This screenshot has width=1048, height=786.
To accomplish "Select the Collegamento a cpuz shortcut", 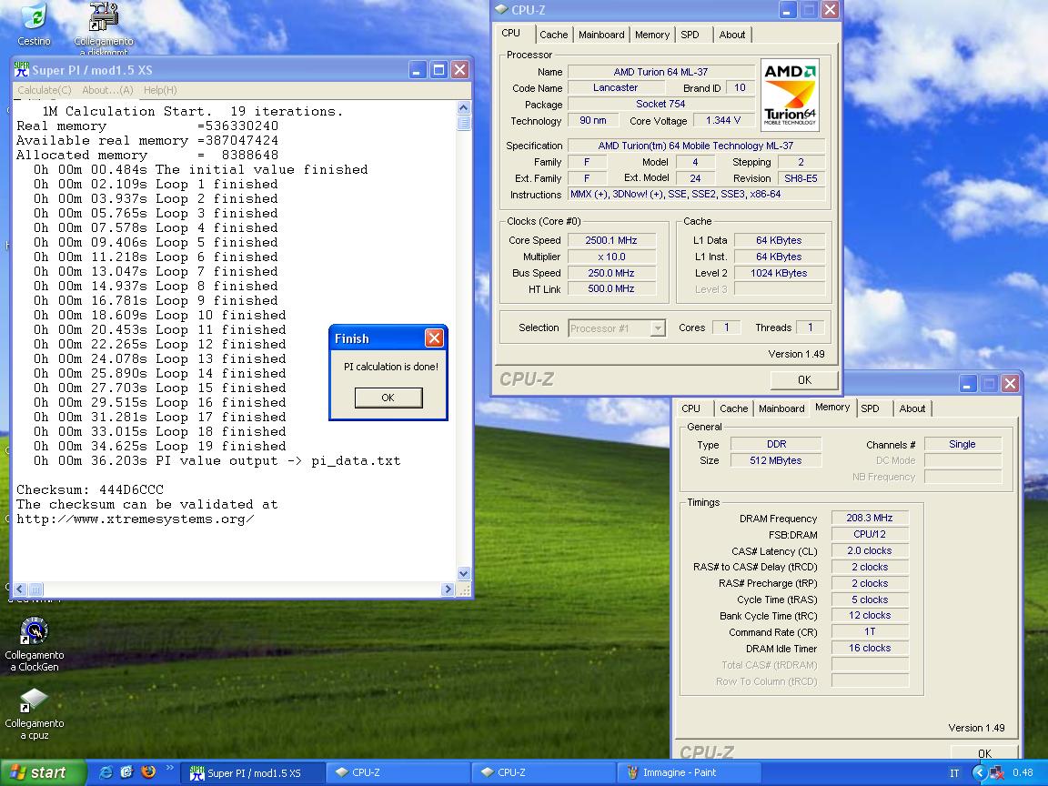I will [x=34, y=714].
